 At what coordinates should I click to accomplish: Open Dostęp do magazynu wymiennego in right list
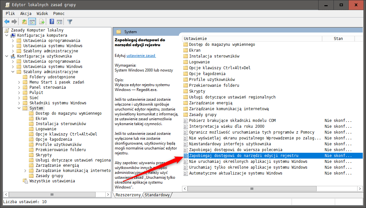click(x=222, y=44)
